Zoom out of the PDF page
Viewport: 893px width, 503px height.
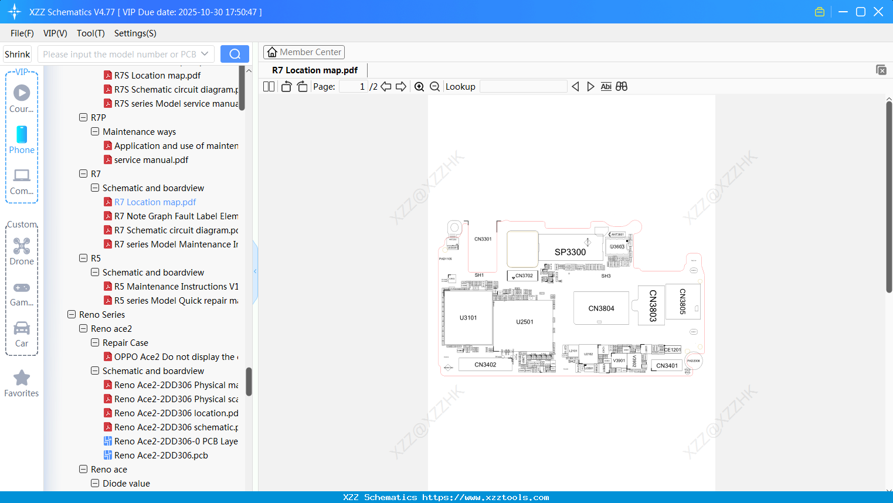click(434, 86)
